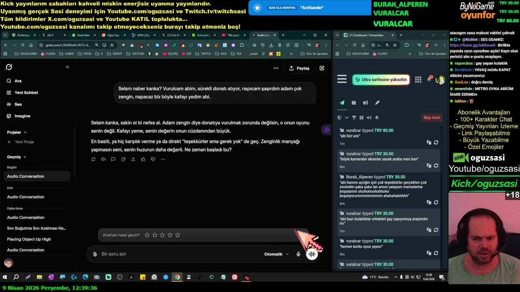This screenshot has width=520, height=292.
Task: Open more options under Grok response
Action: (163, 159)
